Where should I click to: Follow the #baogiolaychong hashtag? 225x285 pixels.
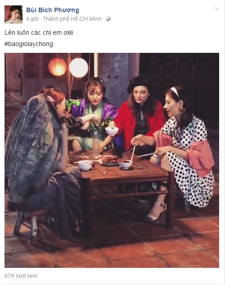(29, 44)
